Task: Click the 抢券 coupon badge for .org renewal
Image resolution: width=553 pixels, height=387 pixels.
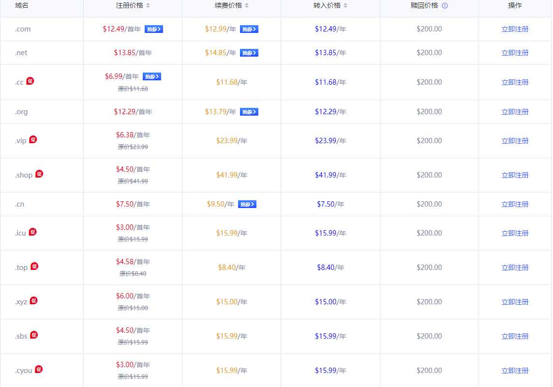Action: [x=249, y=112]
